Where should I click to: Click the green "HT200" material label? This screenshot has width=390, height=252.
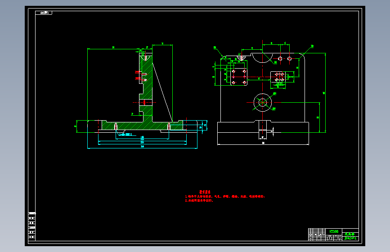pos(334,231)
